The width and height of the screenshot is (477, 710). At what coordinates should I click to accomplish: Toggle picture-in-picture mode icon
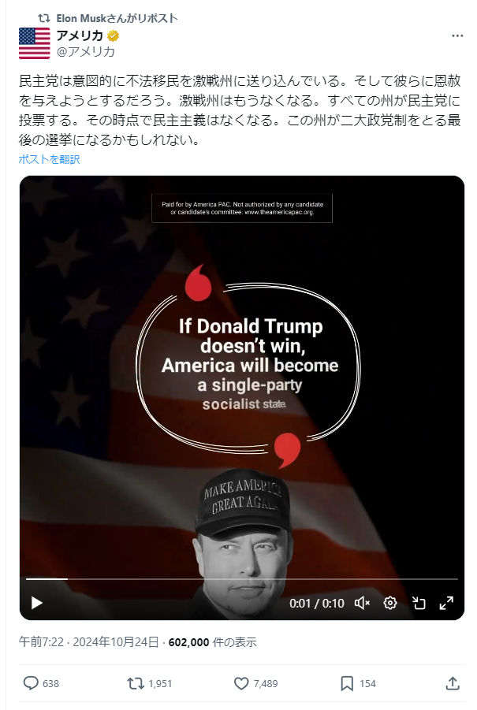coord(419,603)
